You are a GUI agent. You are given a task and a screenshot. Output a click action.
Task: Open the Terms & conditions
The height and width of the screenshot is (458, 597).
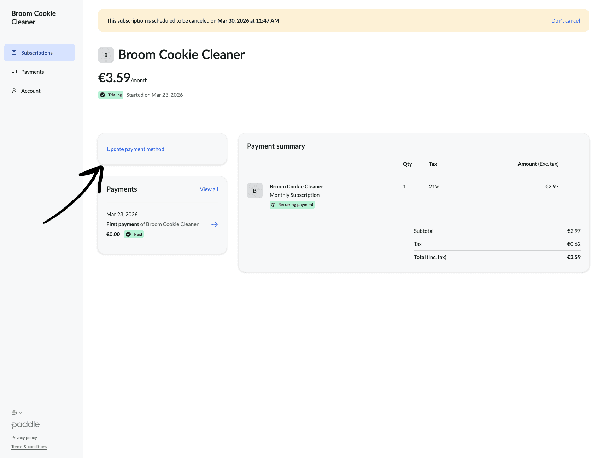(29, 446)
